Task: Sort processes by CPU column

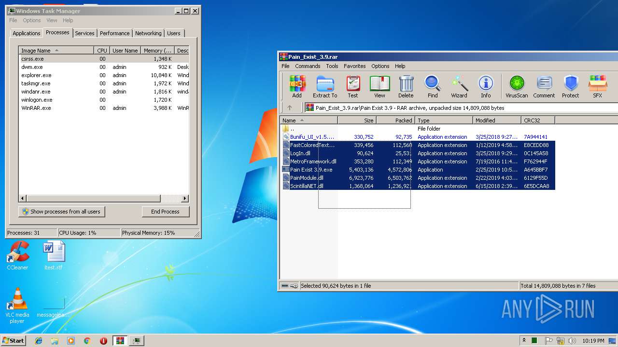Action: click(x=101, y=51)
